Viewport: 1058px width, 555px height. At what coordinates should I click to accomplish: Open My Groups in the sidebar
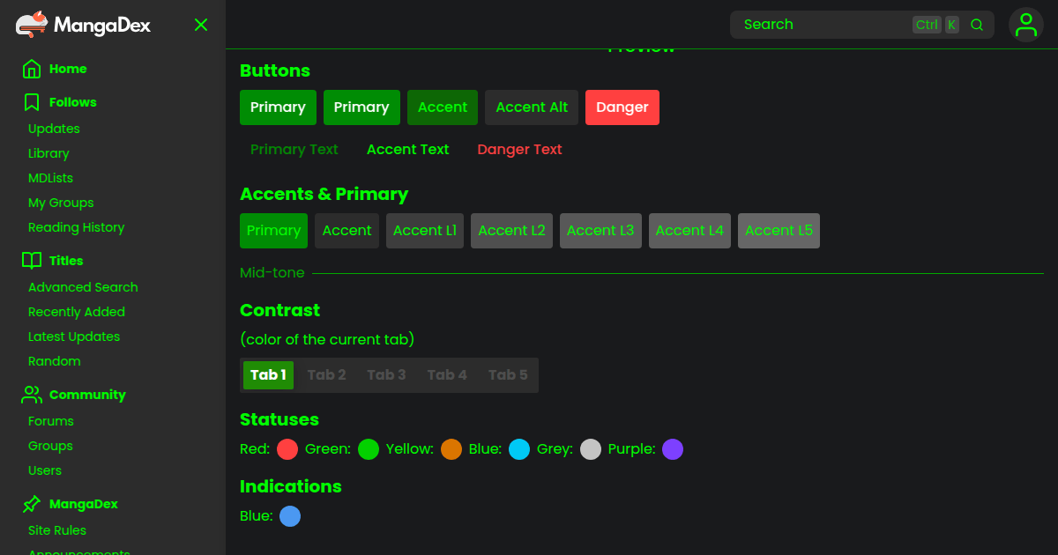61,203
